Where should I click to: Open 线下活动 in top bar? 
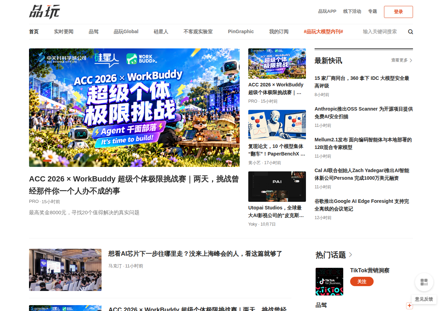352,11
